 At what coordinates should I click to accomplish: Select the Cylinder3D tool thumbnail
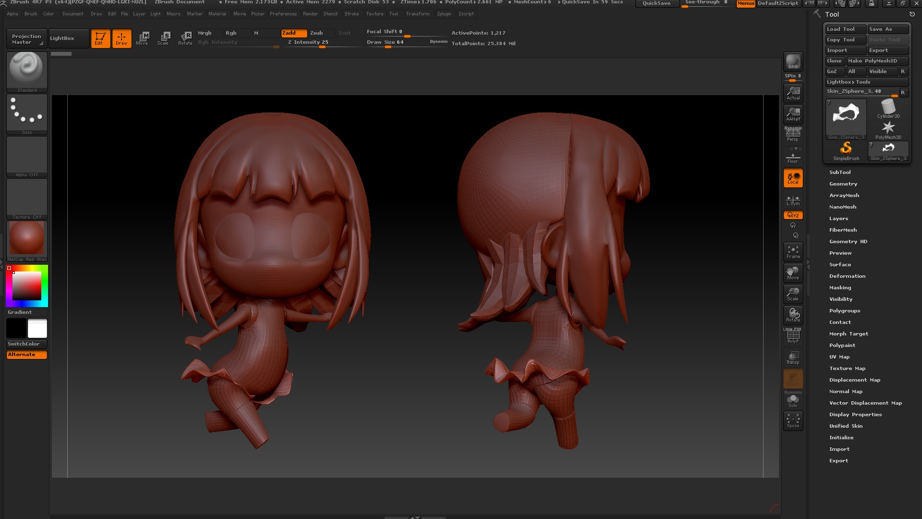888,109
